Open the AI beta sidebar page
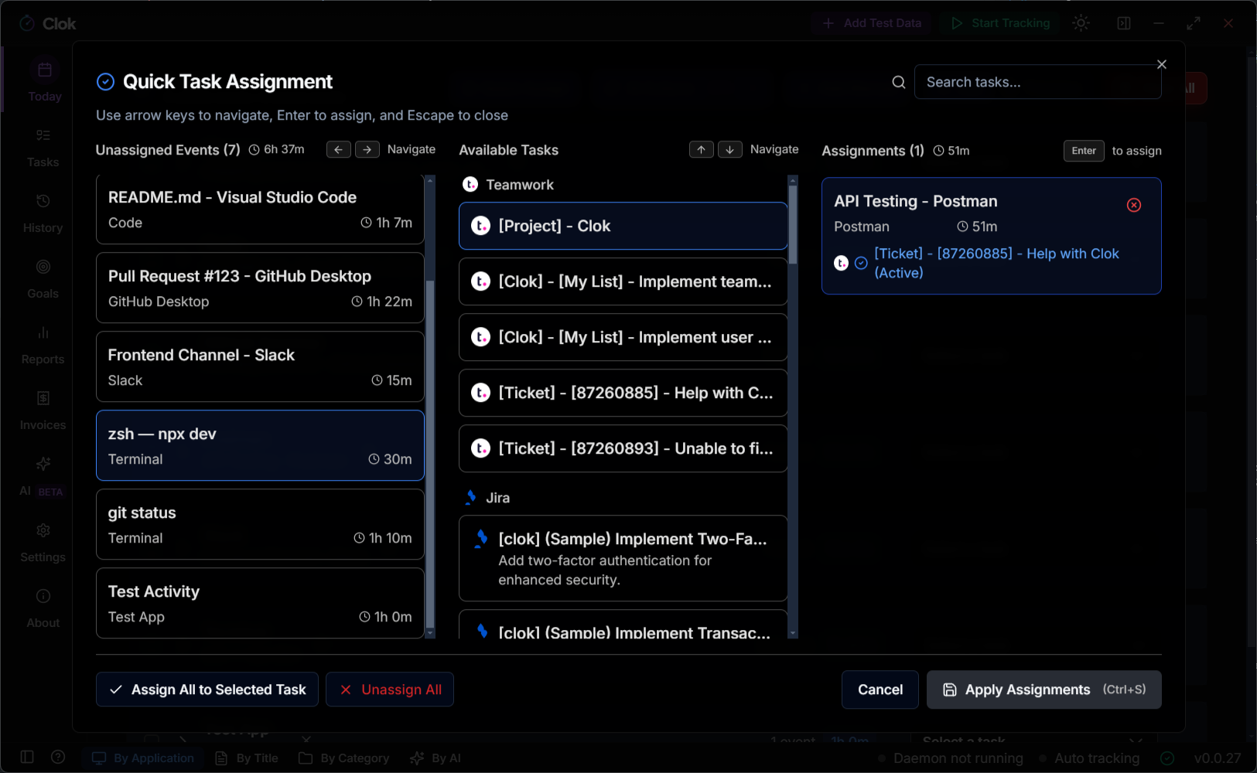The image size is (1257, 773). point(43,477)
